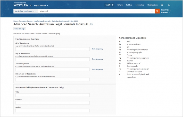
Task: Click the or OR connector
Action: [124, 47]
